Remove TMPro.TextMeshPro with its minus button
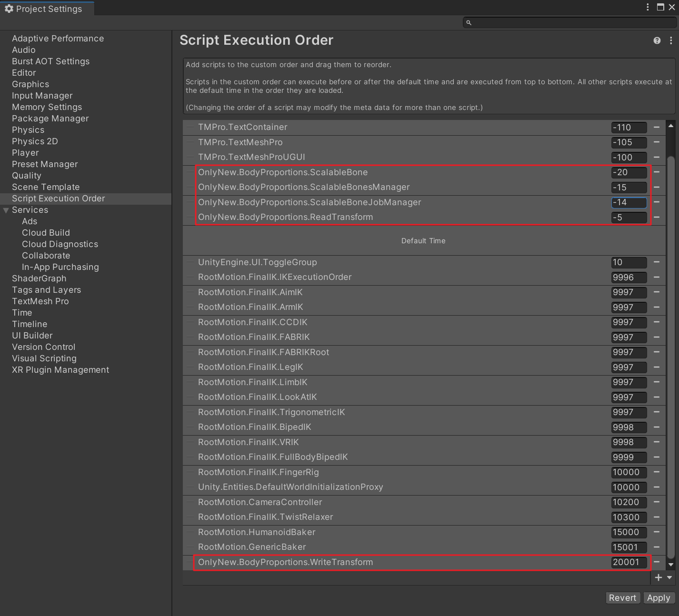The height and width of the screenshot is (616, 679). pos(657,142)
